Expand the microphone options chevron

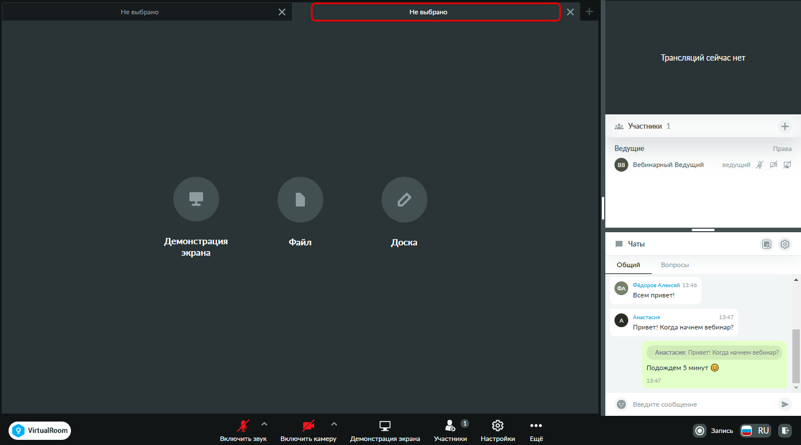[x=264, y=424]
